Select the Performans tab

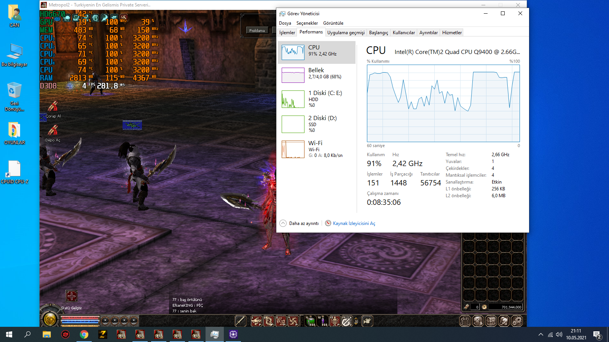(311, 32)
